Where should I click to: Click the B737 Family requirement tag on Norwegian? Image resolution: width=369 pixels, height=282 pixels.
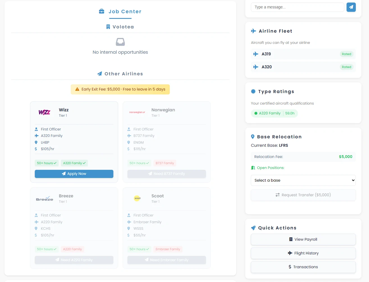[165, 163]
